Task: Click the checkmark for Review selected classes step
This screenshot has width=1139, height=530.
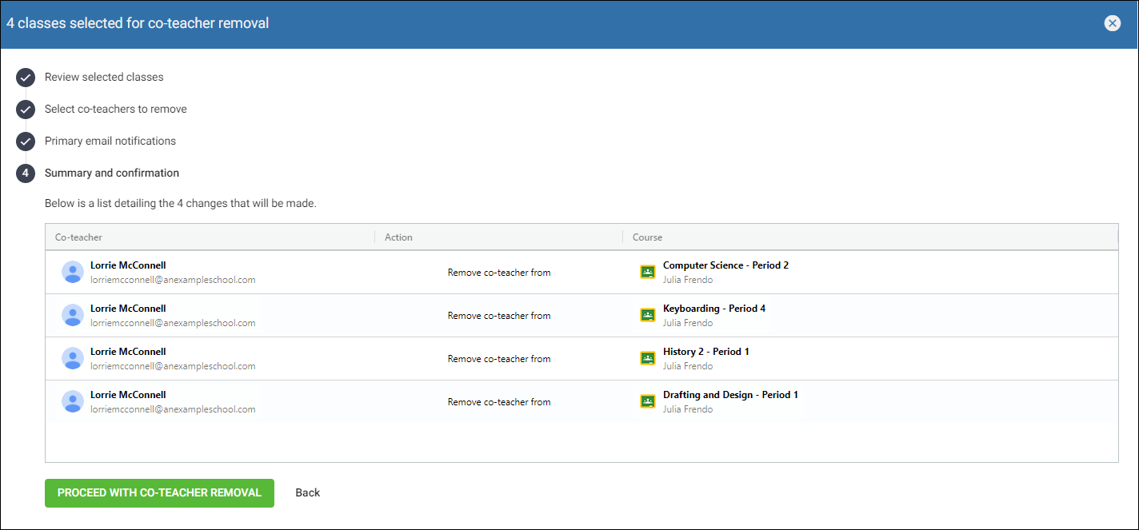Action: (x=25, y=78)
